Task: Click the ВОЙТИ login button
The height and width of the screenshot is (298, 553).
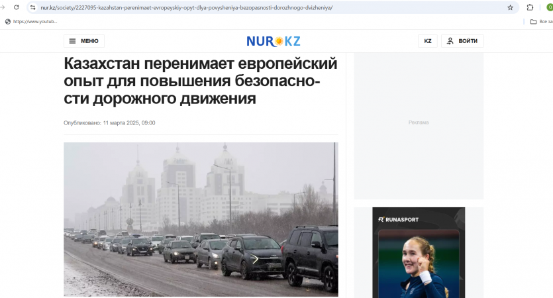Action: pyautogui.click(x=462, y=41)
